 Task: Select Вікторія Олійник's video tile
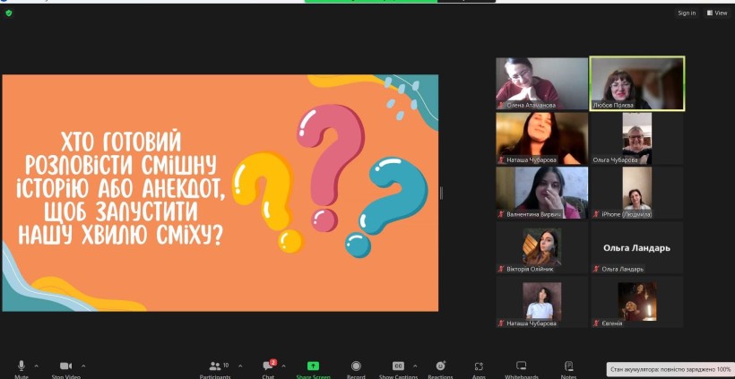[542, 247]
